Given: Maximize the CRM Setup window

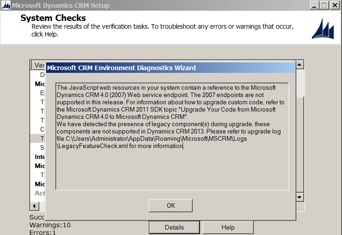Looking at the screenshot, I should 324,5.
